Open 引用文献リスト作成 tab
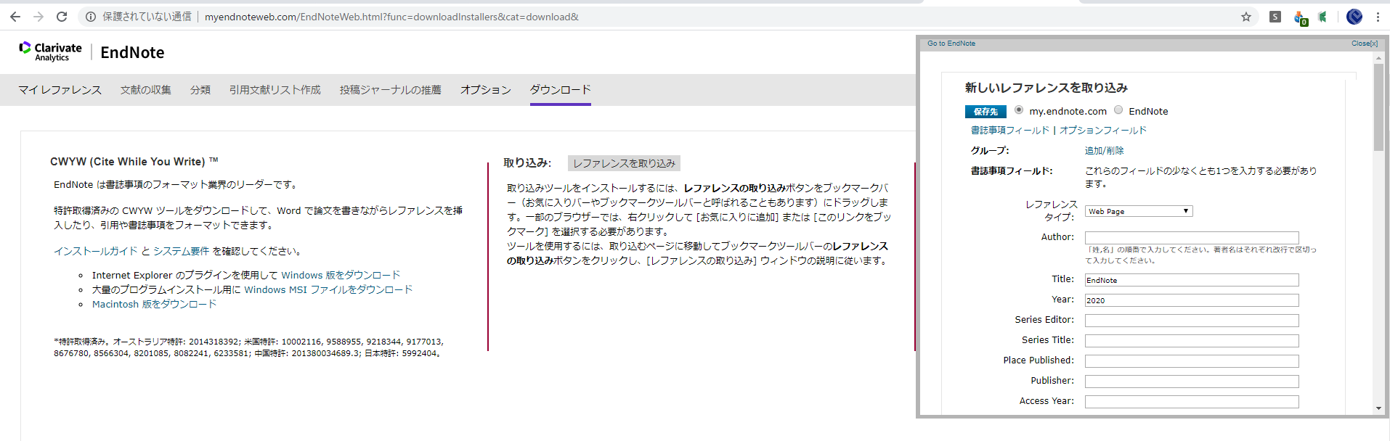Screen dimensions: 1390x441 coord(275,90)
